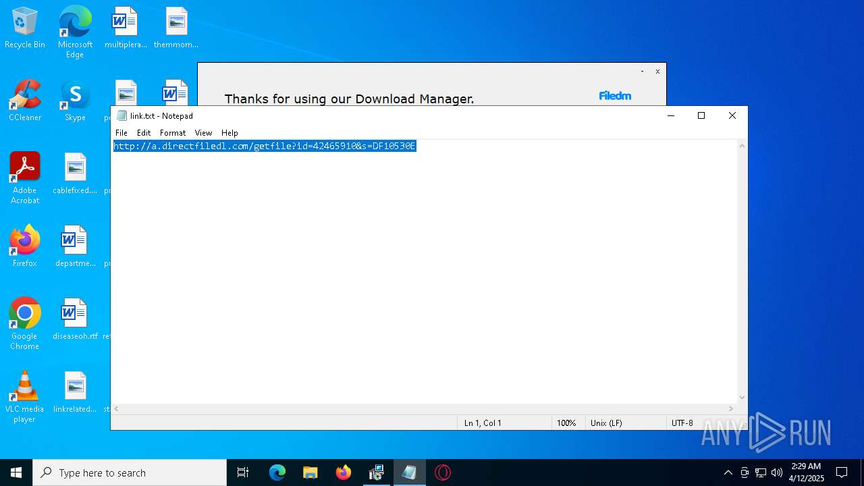Click the Notepad title bar icon
This screenshot has width=864, height=486.
(x=122, y=115)
